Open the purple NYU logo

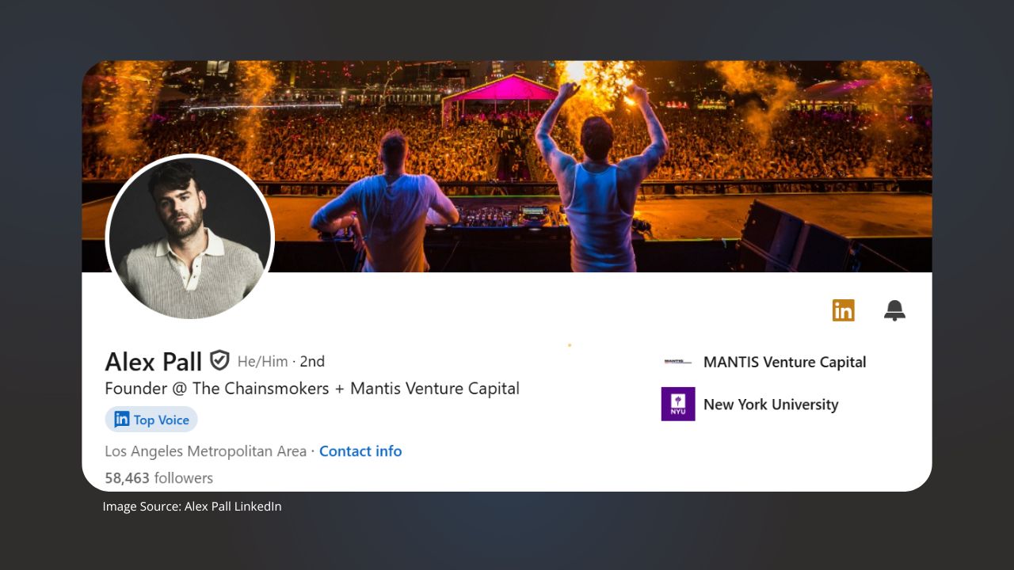678,404
